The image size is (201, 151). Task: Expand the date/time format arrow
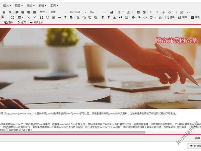[x=155, y=17]
